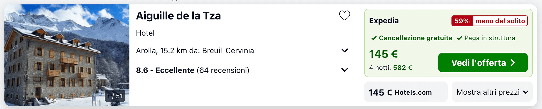Image resolution: width=542 pixels, height=109 pixels.
Task: Click the Vedi l'offerta button
Action: coord(483,62)
